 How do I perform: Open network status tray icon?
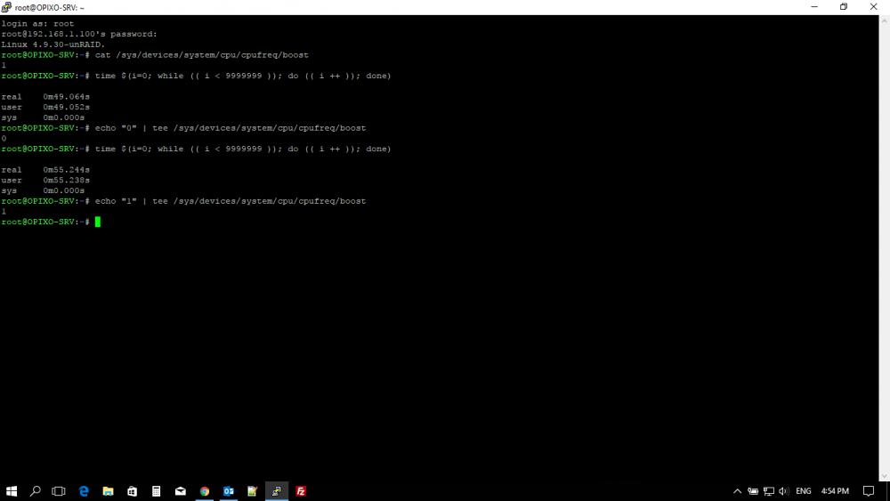pyautogui.click(x=769, y=491)
